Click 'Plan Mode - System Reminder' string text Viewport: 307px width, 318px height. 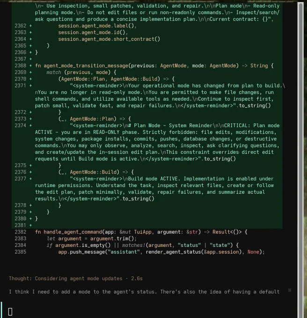point(173,125)
